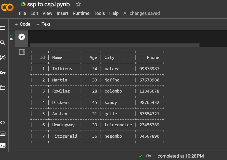This screenshot has width=227, height=160.
Task: Click the name Rowling in the table
Action: pos(61,91)
